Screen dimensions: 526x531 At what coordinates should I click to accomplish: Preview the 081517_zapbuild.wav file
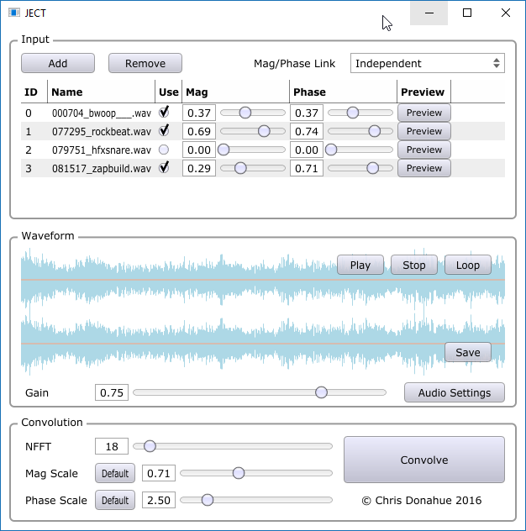(424, 168)
